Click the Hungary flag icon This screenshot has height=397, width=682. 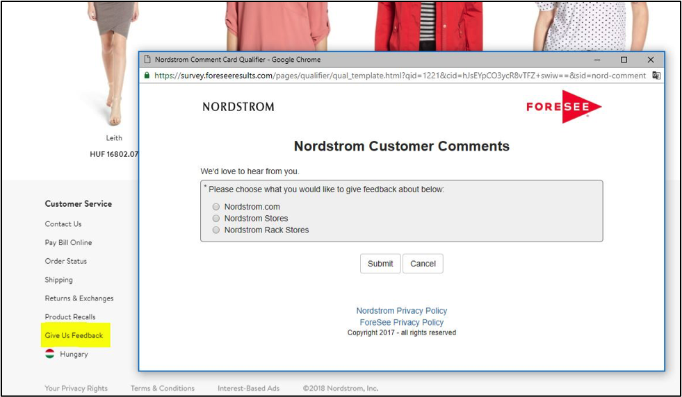point(50,354)
